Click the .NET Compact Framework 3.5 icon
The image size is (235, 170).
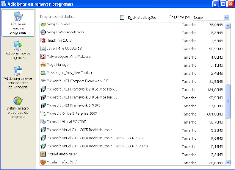click(x=43, y=81)
